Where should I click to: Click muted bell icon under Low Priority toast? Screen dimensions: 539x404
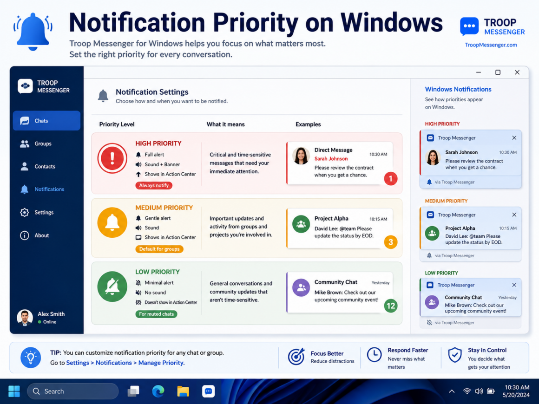coord(429,323)
